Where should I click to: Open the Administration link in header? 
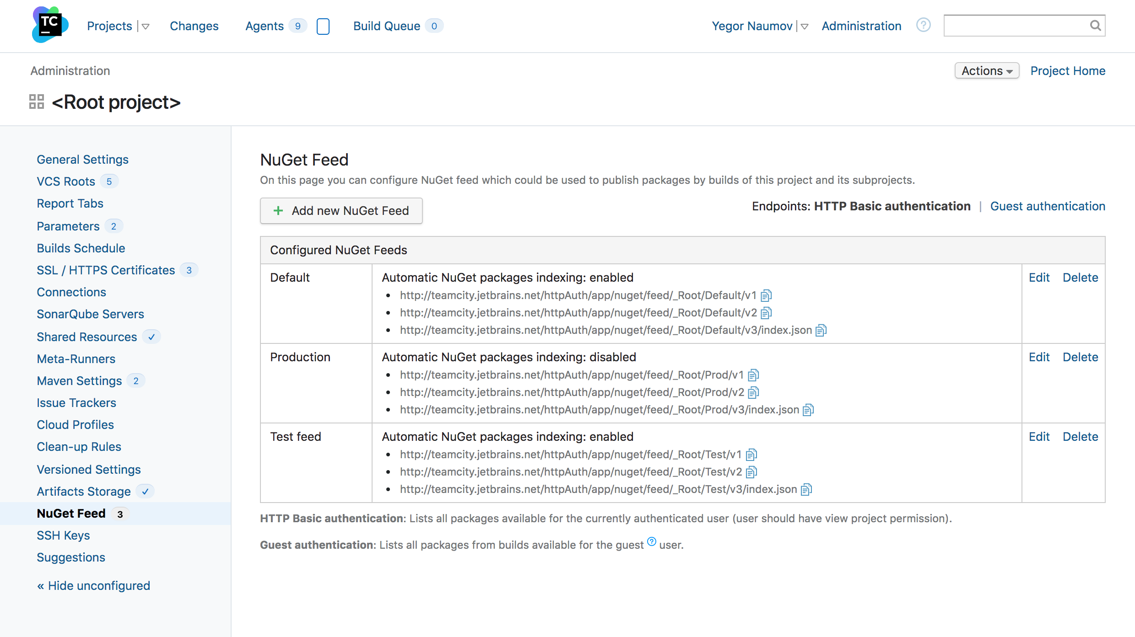tap(861, 26)
